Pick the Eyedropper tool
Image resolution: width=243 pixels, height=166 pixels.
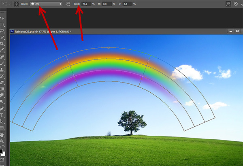click(x=3, y=49)
